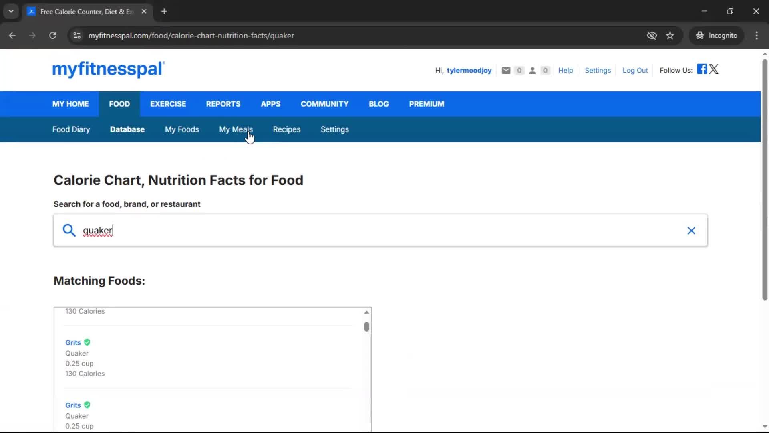
Task: Click the myfitnesspal logo
Action: pos(109,69)
